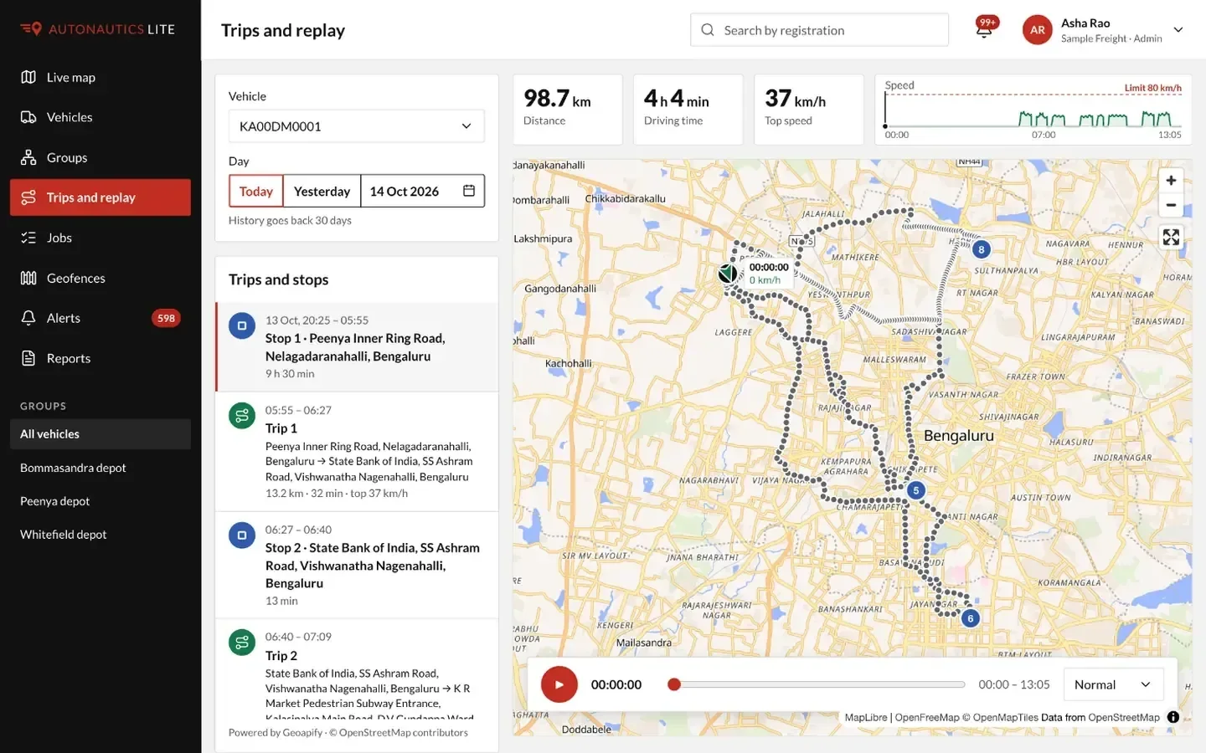Pick the 14 Oct 2026 date field
This screenshot has height=753, width=1206.
pos(423,191)
